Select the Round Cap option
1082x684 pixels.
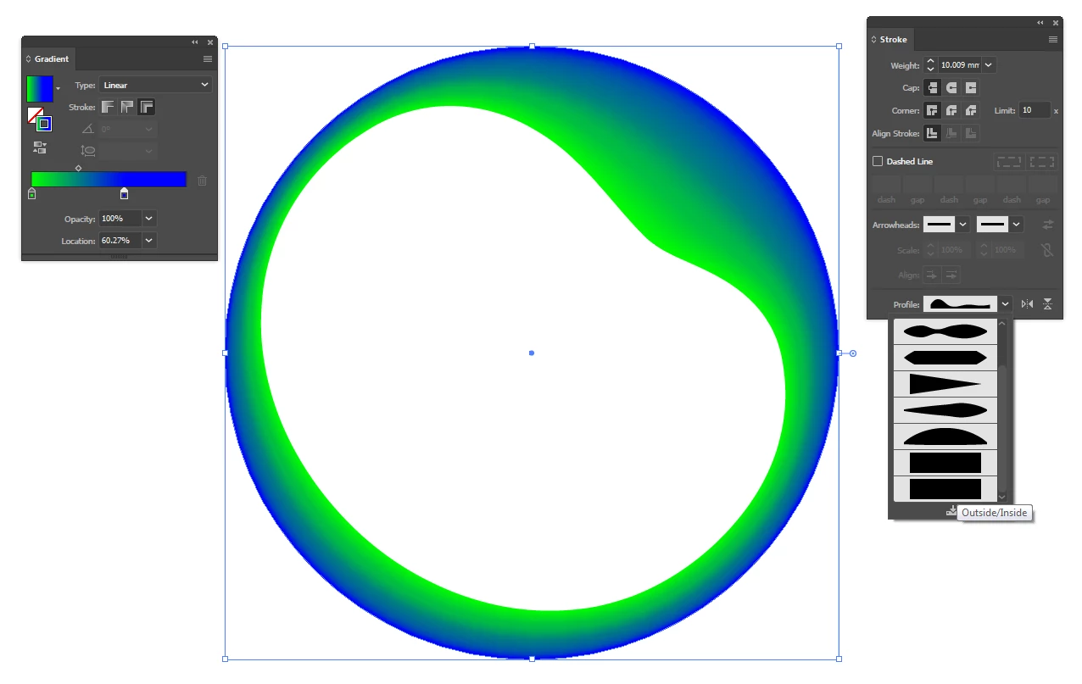pyautogui.click(x=951, y=87)
